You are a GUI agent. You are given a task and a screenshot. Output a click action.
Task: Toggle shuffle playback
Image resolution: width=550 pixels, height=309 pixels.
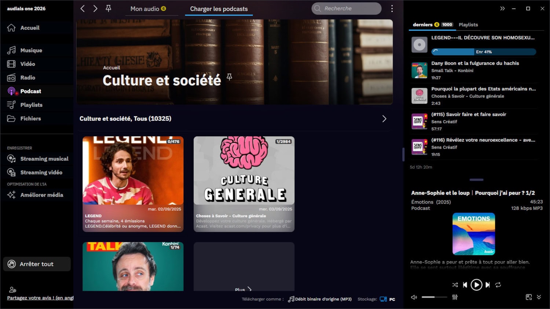click(x=455, y=285)
